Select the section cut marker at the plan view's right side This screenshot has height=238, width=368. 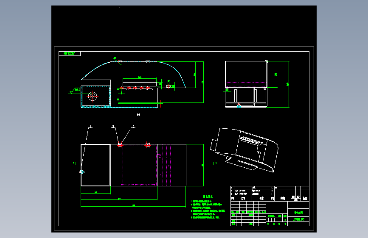tap(214, 163)
